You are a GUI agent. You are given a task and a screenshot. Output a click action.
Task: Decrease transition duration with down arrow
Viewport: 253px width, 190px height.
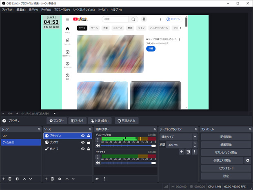195,146
